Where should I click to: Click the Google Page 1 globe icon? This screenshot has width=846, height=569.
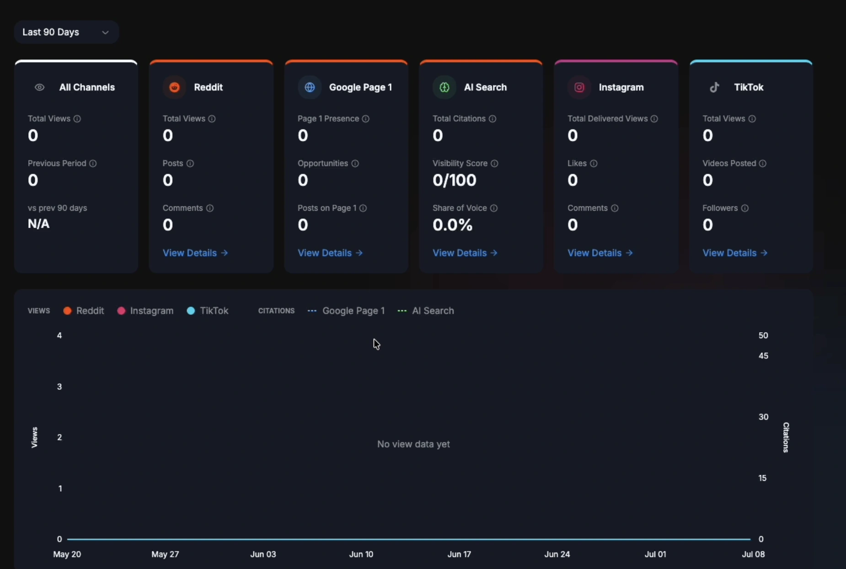(x=310, y=87)
